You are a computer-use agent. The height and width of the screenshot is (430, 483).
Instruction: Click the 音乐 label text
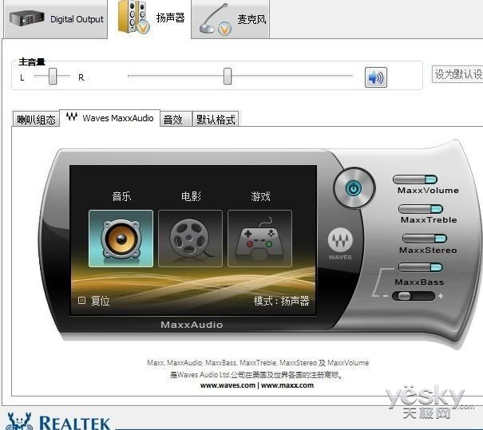(121, 196)
